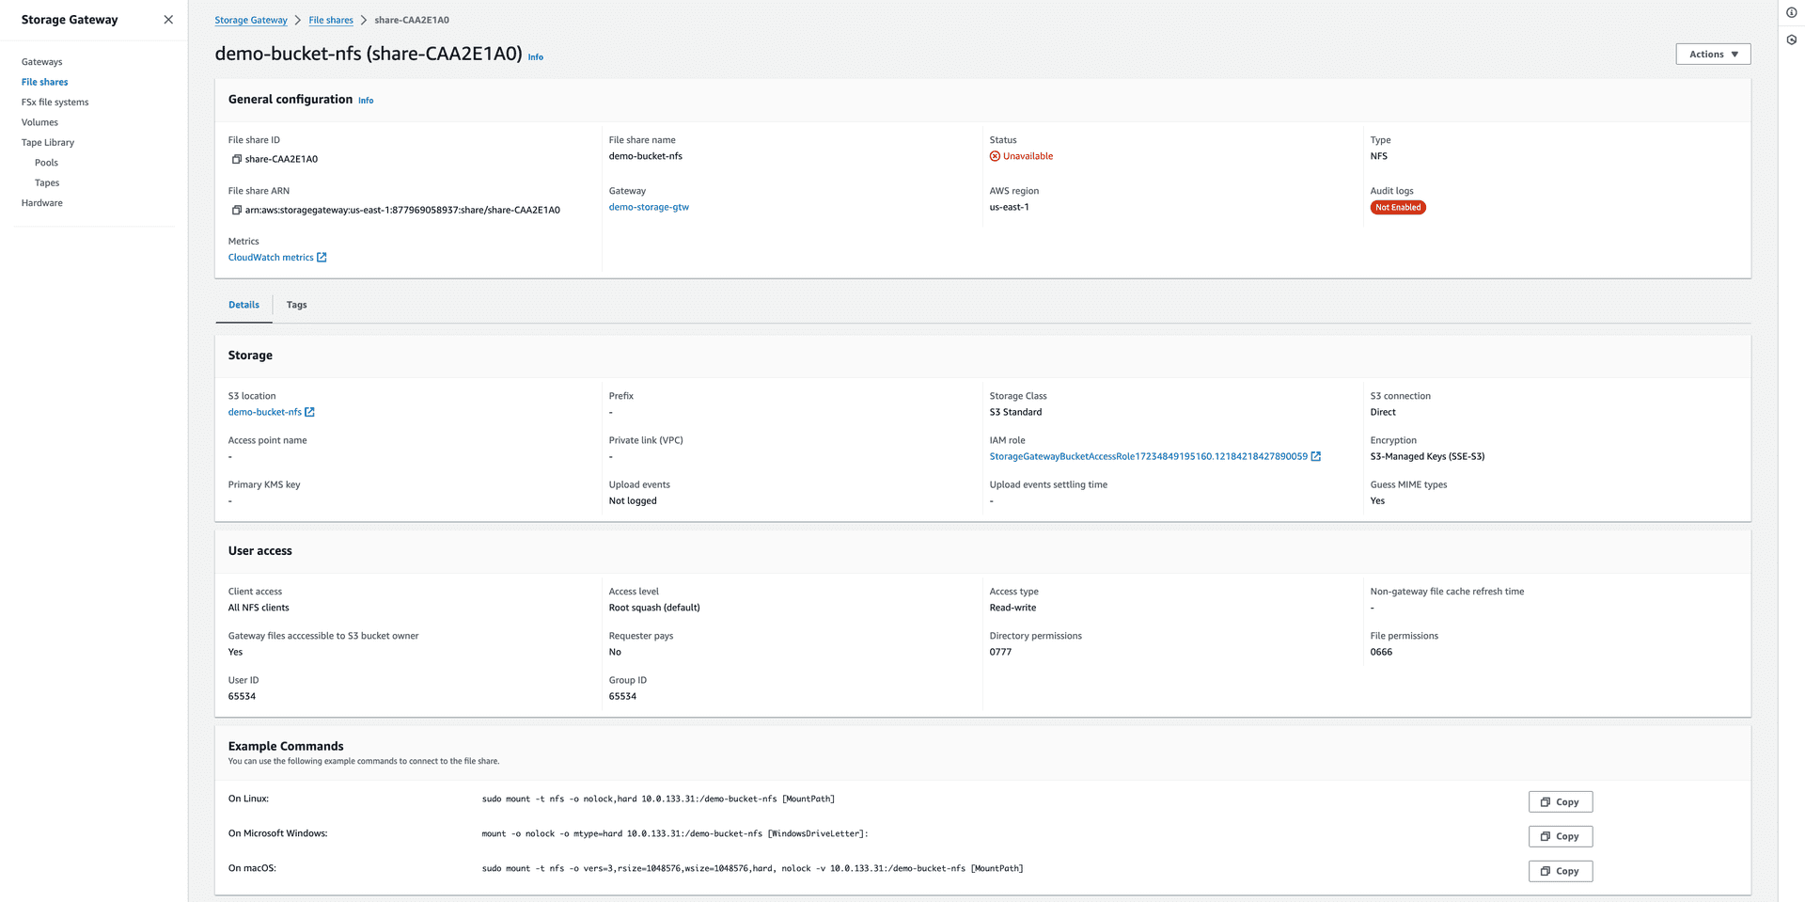
Task: Copy the macOS mount command
Action: (x=1560, y=871)
